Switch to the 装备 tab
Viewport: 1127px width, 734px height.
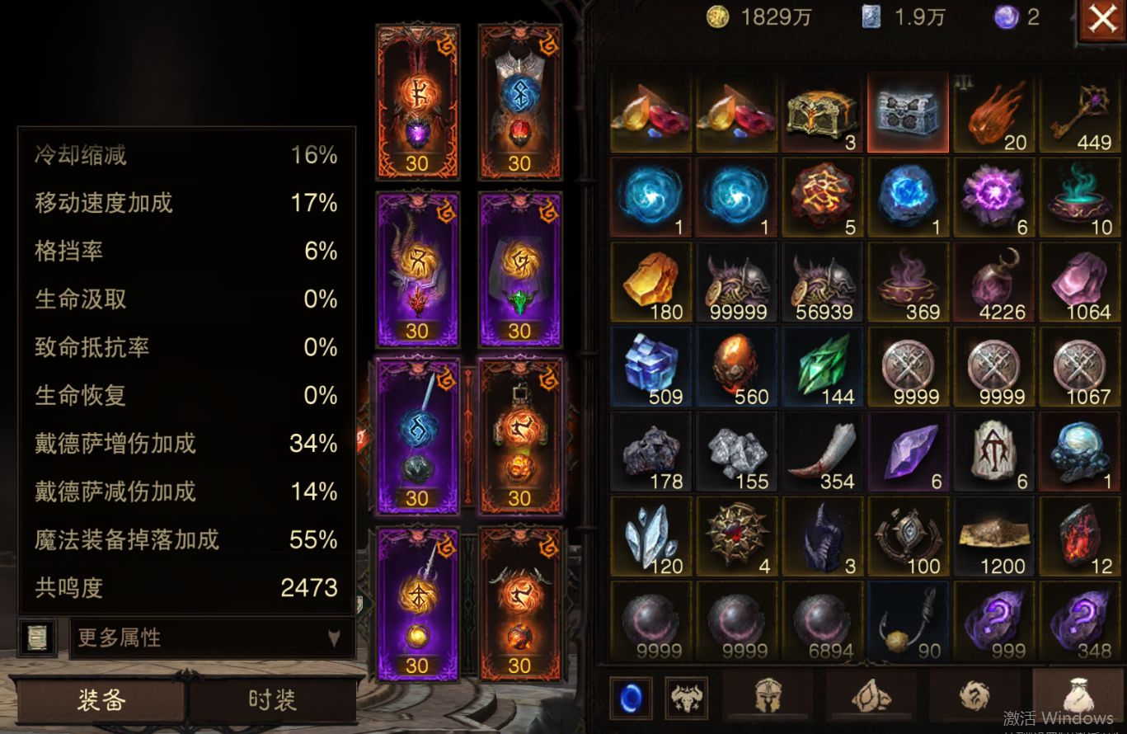pos(101,700)
